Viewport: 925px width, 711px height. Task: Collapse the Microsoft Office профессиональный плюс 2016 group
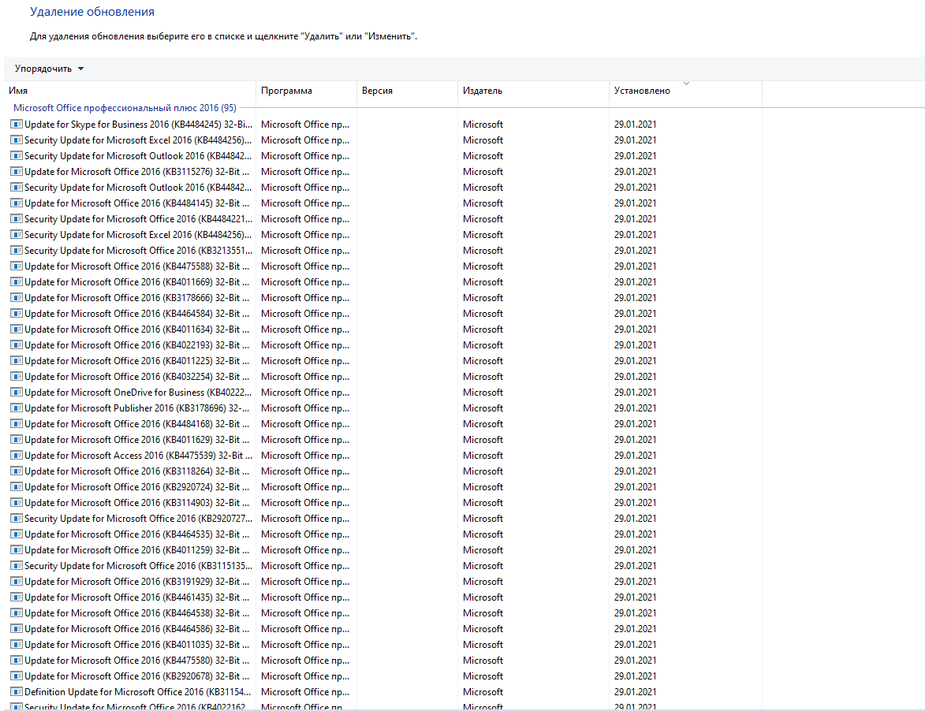pos(124,107)
